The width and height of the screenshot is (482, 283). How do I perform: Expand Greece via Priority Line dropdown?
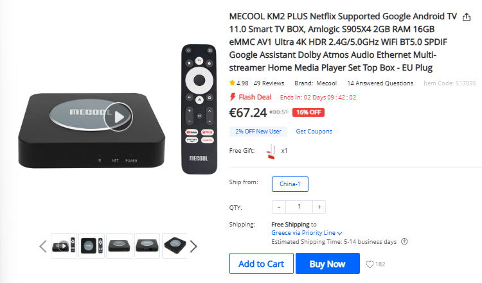(307, 233)
